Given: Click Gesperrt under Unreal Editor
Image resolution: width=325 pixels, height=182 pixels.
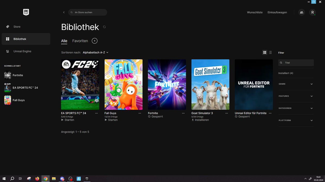Looking at the screenshot, I should [x=242, y=117].
